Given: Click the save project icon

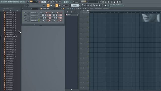Looking at the screenshot, I should click(114, 2).
